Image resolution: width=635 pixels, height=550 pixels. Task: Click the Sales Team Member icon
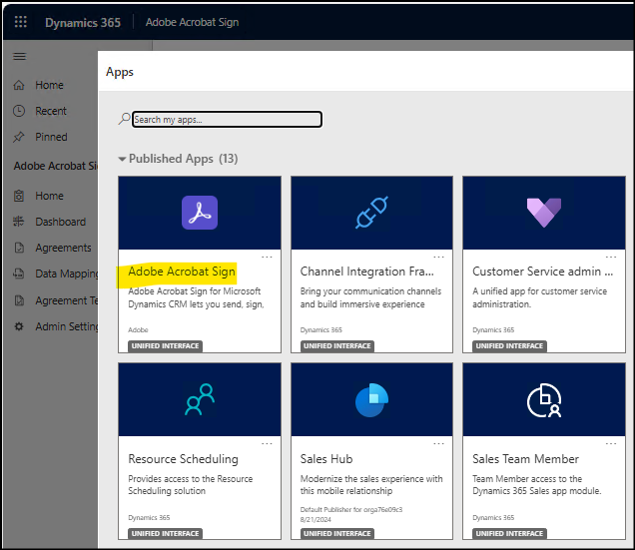tap(544, 400)
